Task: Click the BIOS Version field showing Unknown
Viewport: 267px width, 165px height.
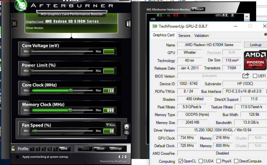Action: point(209,76)
